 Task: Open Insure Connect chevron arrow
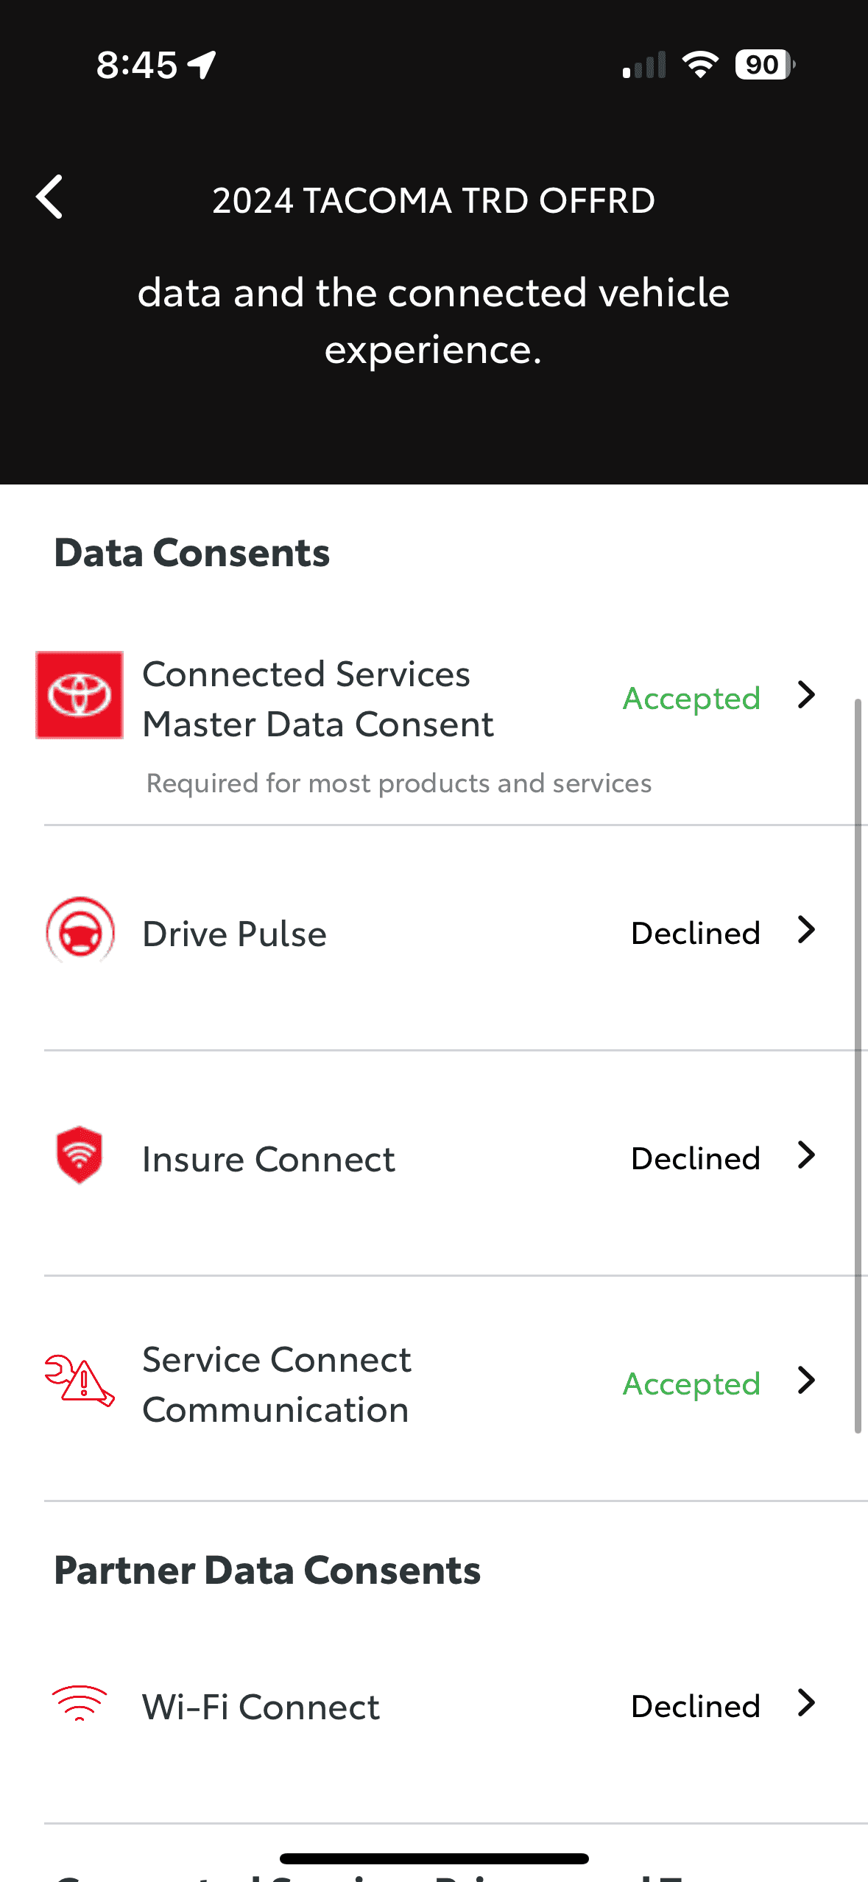coord(807,1155)
